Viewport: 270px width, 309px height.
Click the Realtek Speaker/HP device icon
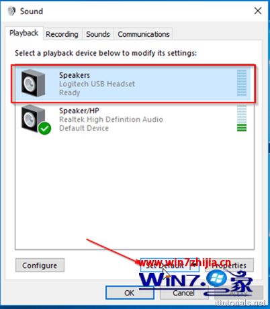click(33, 119)
